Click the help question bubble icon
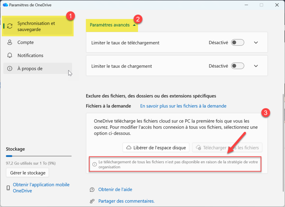This screenshot has width=285, height=207. pos(92,189)
